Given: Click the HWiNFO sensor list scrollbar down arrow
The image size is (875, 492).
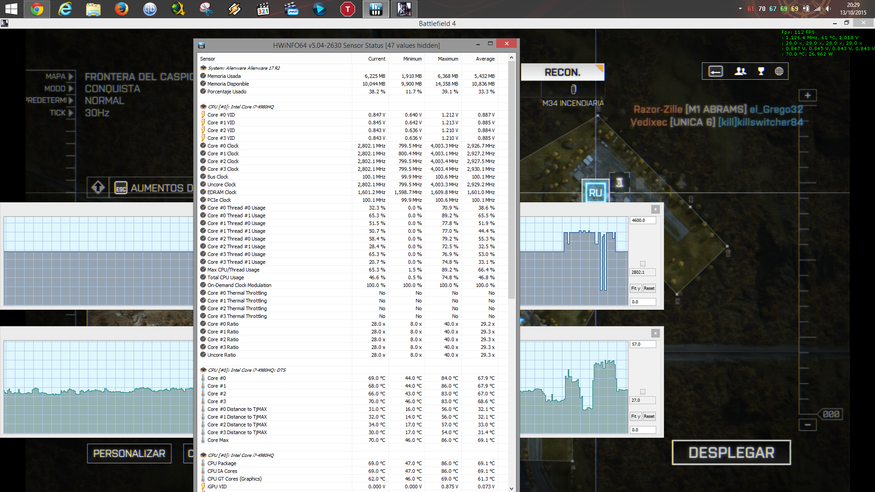Looking at the screenshot, I should coord(511,488).
